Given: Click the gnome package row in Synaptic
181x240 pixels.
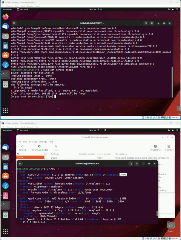Looking at the screenshot, I should click(109, 158).
